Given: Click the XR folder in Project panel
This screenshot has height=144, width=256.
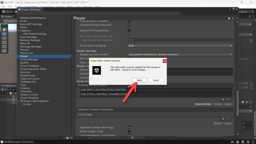Looking at the screenshot, I should tap(69, 138).
